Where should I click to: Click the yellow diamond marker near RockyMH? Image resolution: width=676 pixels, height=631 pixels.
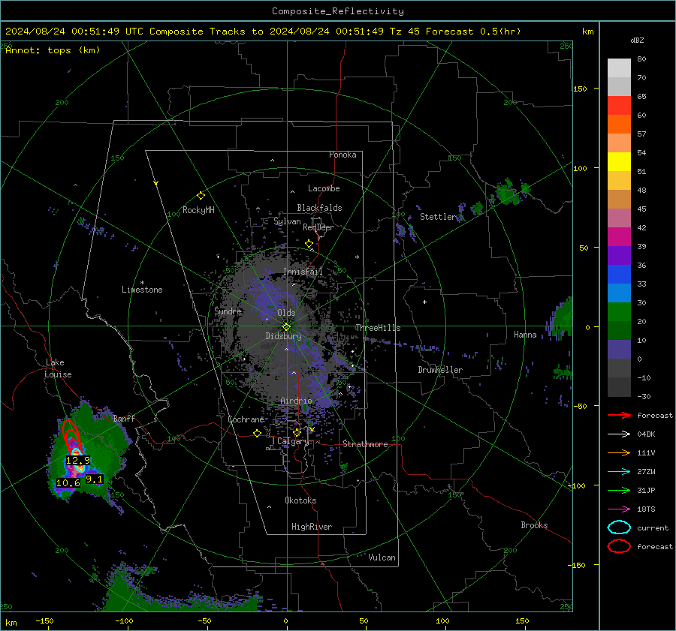pyautogui.click(x=201, y=196)
